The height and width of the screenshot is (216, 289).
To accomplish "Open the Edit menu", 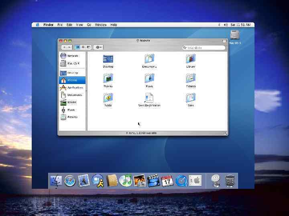I will (69, 25).
